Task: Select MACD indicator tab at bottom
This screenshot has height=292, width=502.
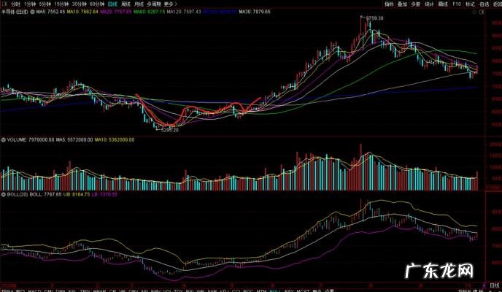Action: click(x=35, y=289)
